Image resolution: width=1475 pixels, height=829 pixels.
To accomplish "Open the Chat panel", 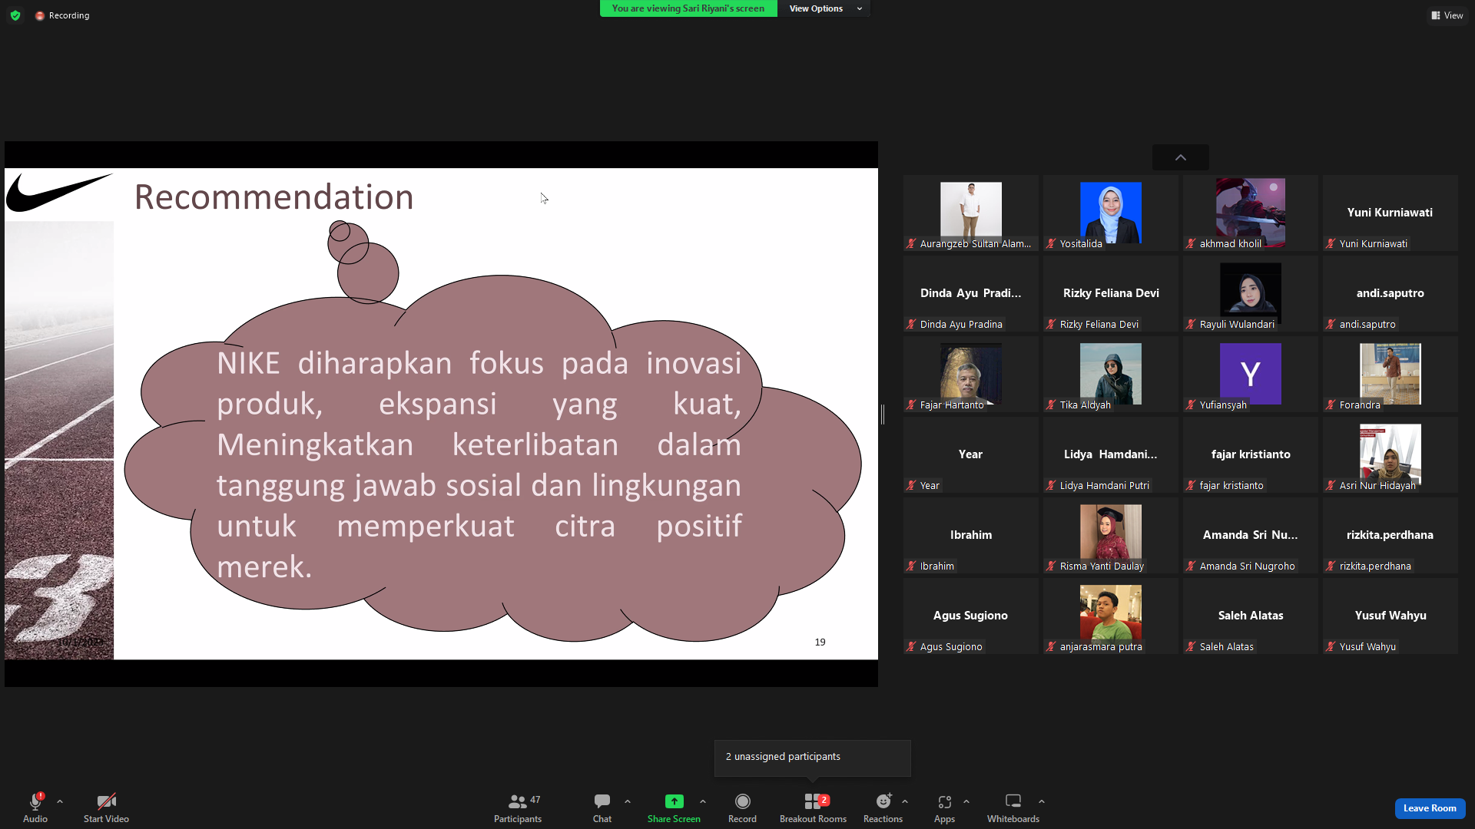I will point(602,808).
